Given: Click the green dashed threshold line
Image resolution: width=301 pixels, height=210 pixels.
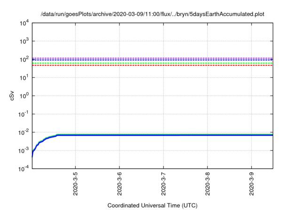Looking at the screenshot, I should point(152,63).
